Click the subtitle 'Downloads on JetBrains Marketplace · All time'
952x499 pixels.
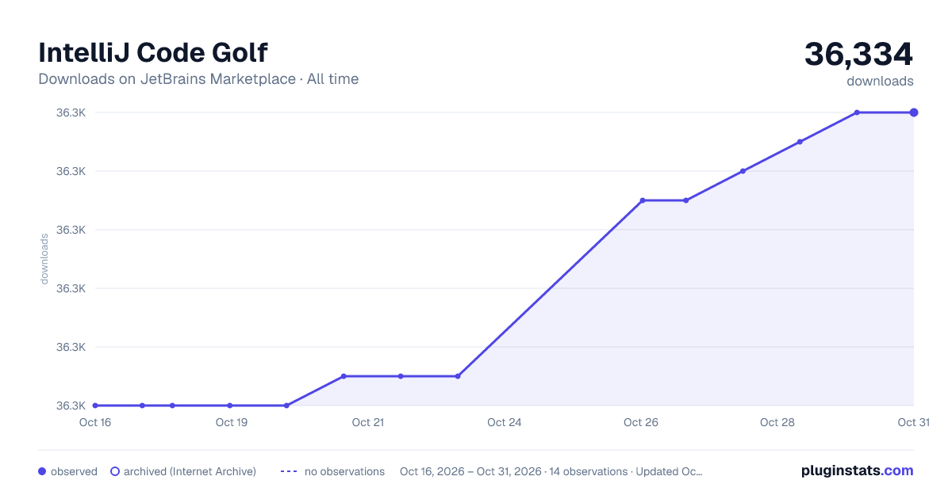198,79
